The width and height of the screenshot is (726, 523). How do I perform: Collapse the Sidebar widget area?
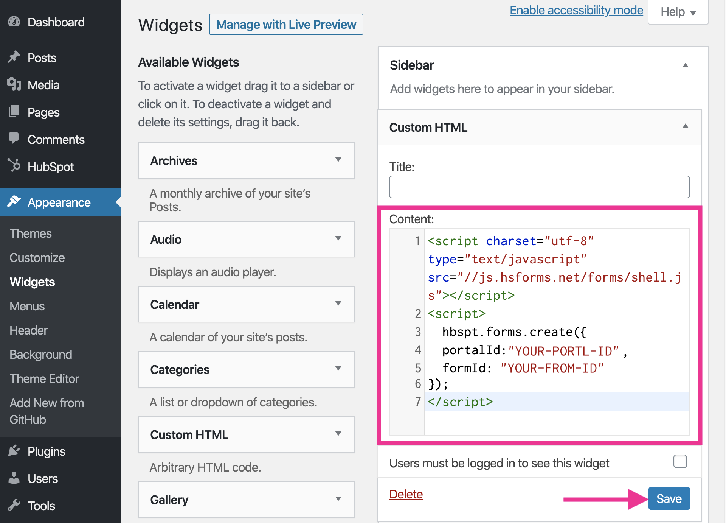pos(685,65)
